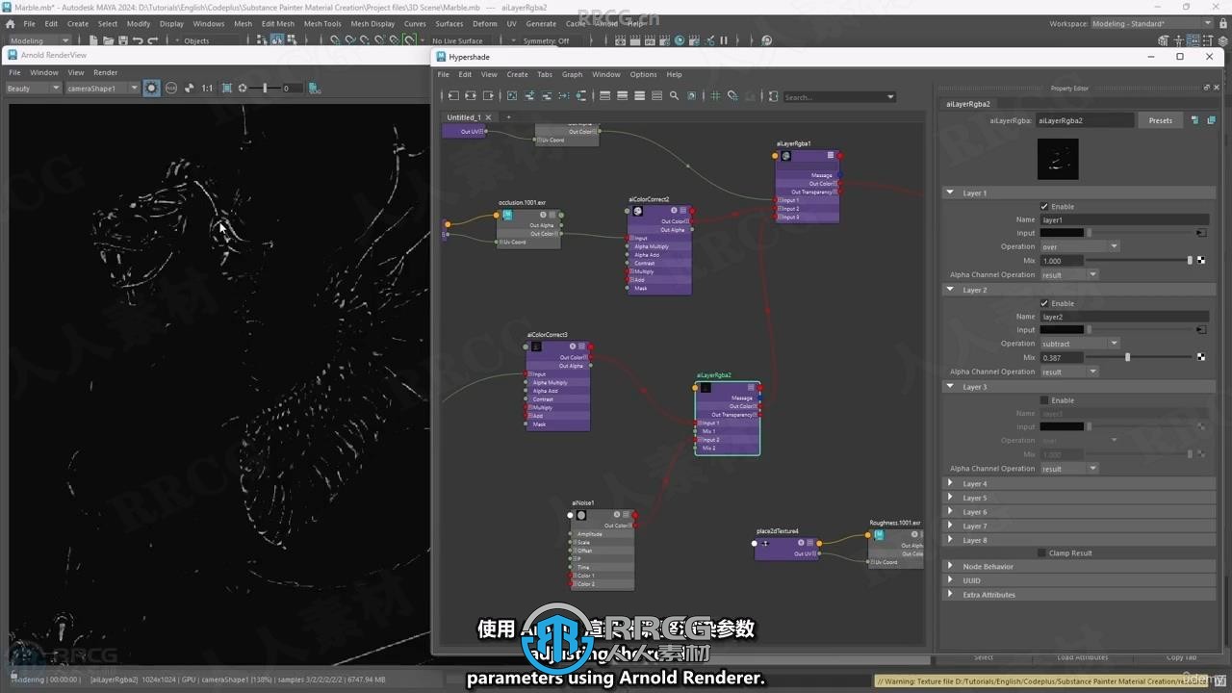
Task: Open Layer 2 Operation dropdown showing subtract
Action: pyautogui.click(x=1079, y=344)
